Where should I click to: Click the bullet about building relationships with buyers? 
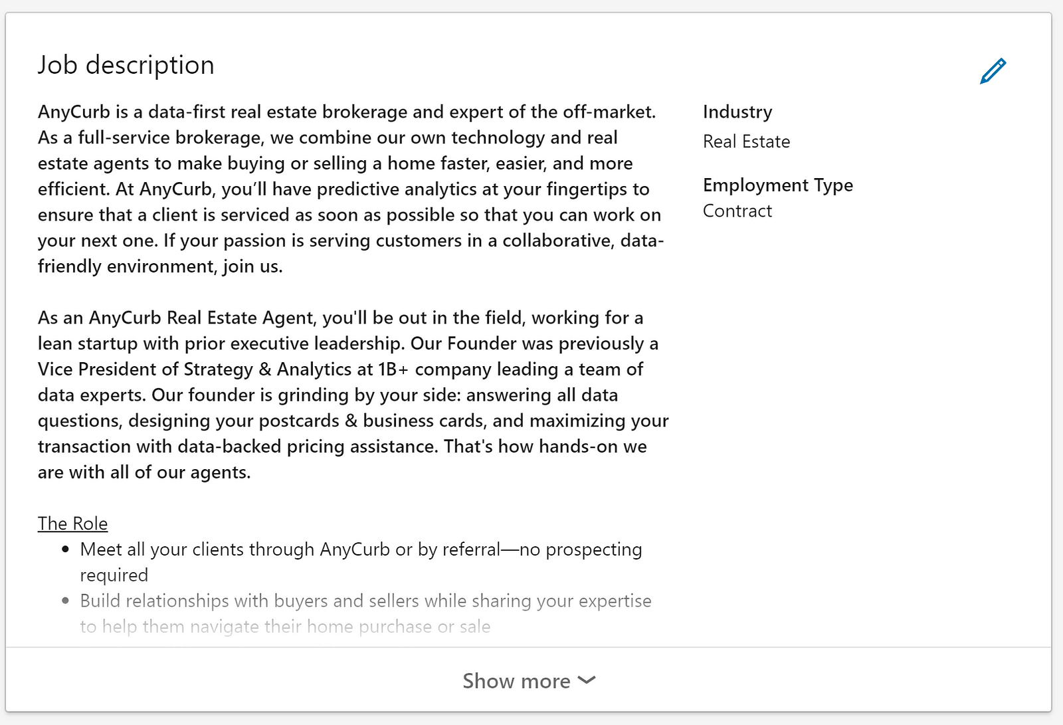365,613
